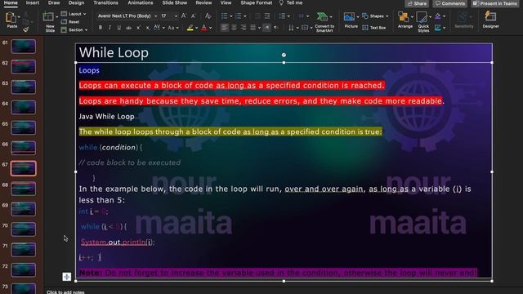
Task: Set left-to-right text direction
Action: (267, 28)
